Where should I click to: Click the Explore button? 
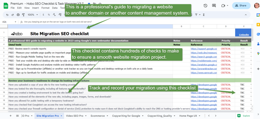tap(244, 116)
